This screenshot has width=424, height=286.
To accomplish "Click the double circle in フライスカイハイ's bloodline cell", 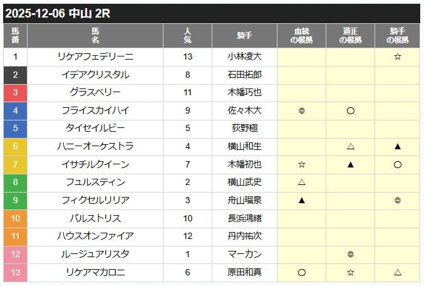I will click(302, 111).
